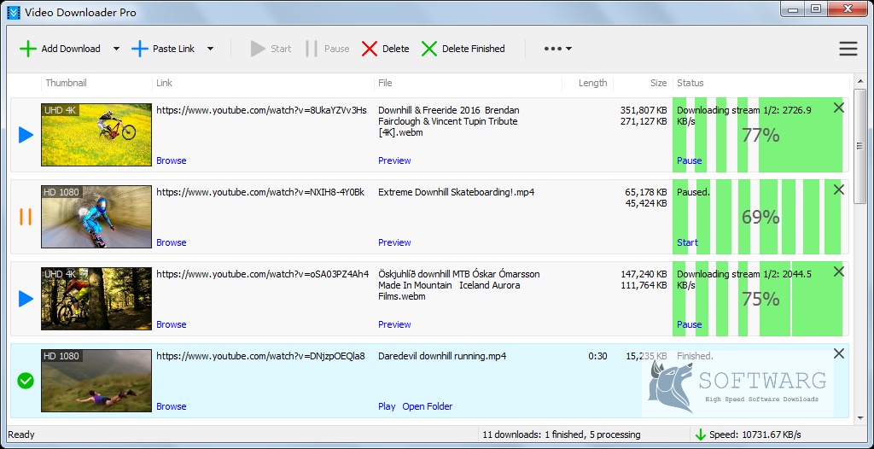Click the Pause link in the 75% download
Image resolution: width=874 pixels, height=449 pixels.
tap(689, 324)
